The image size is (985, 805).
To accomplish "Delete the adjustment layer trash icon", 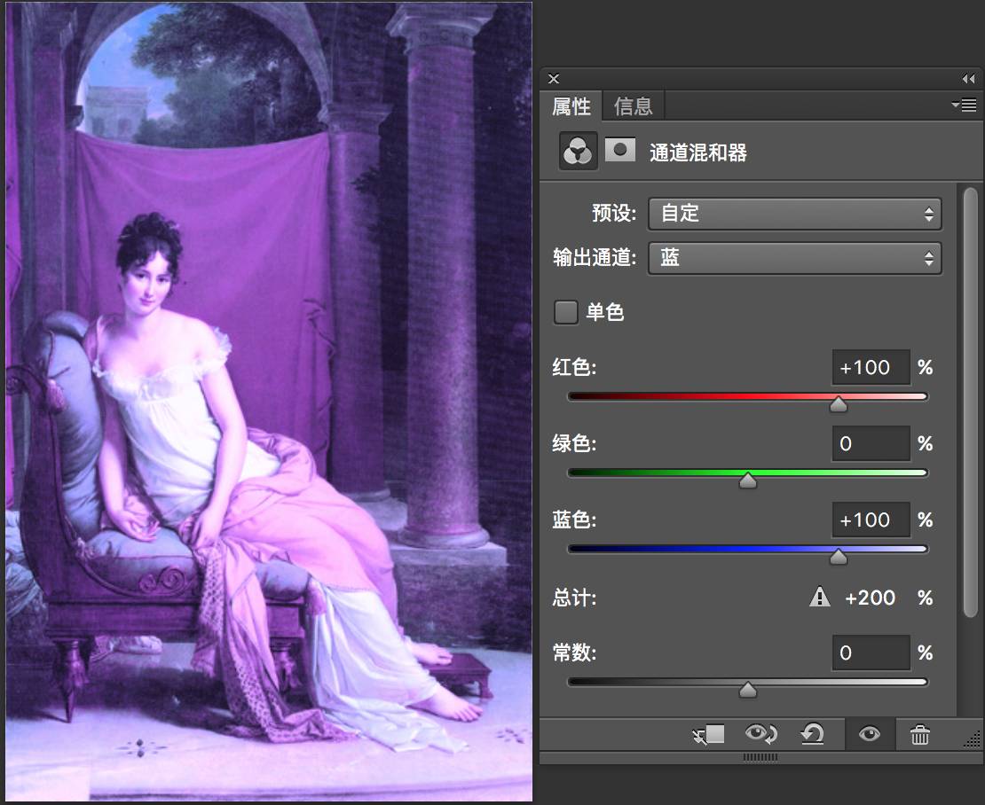I will pos(919,734).
